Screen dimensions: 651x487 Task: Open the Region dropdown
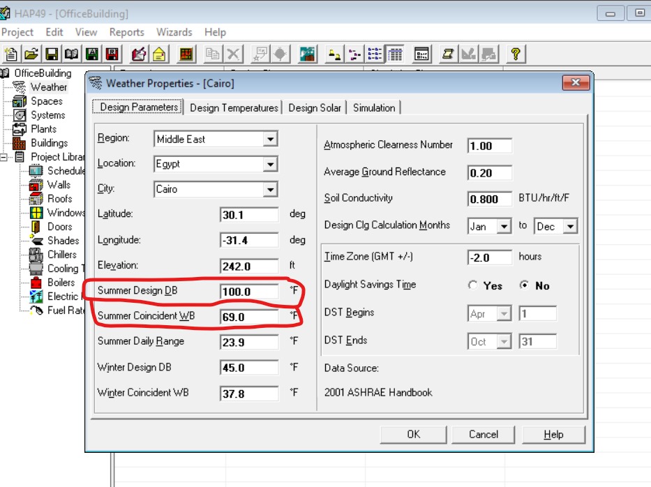[x=270, y=139]
